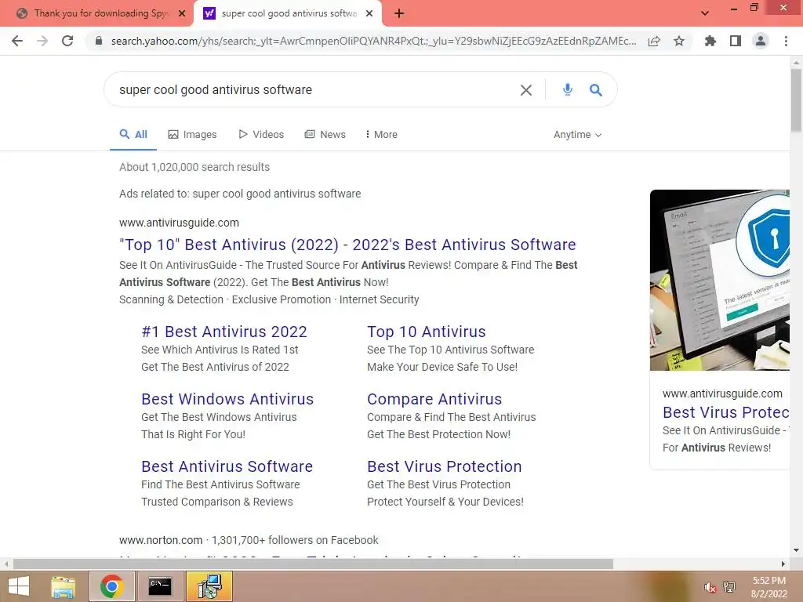
Task: Open the installer program taskbar icon
Action: (209, 586)
